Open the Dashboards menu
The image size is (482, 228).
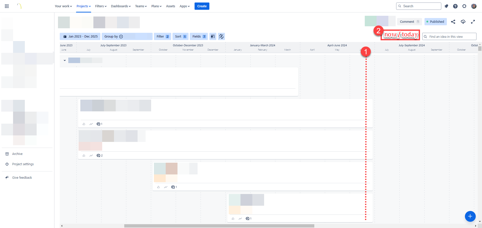[x=121, y=6]
